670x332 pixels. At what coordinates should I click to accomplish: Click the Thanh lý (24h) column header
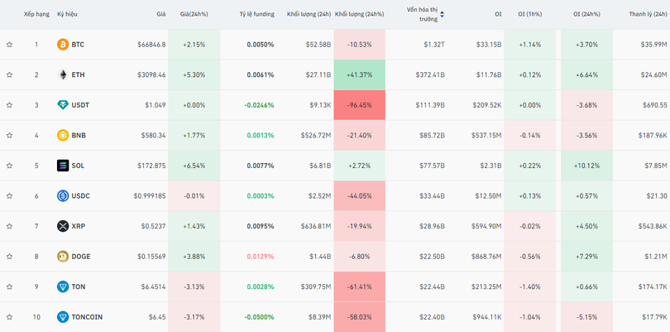tap(648, 14)
